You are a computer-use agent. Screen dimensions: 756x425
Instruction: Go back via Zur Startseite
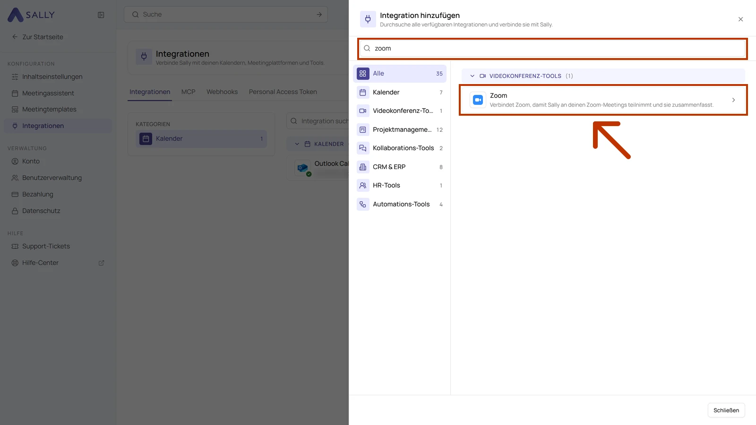tap(38, 37)
